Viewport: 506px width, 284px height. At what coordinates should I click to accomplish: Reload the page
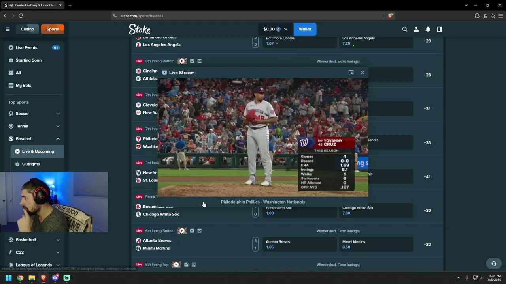pyautogui.click(x=21, y=16)
